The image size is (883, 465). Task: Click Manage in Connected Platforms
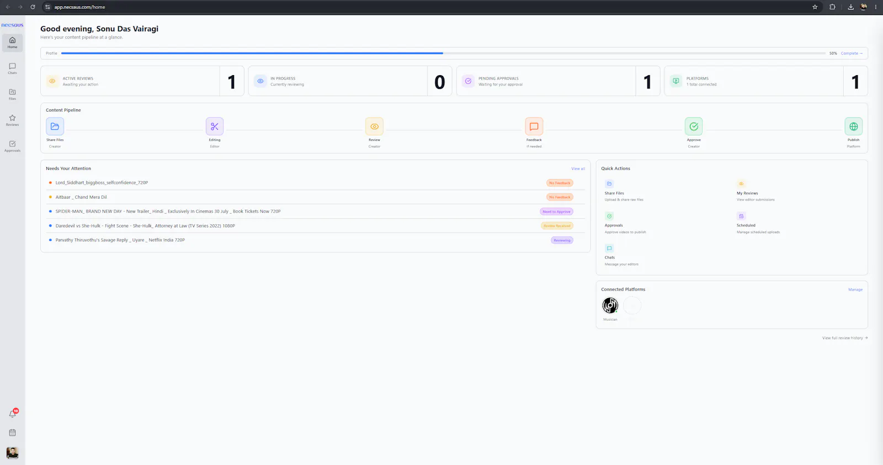tap(855, 289)
